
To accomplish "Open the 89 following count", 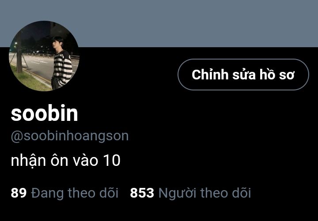I will (x=19, y=193).
